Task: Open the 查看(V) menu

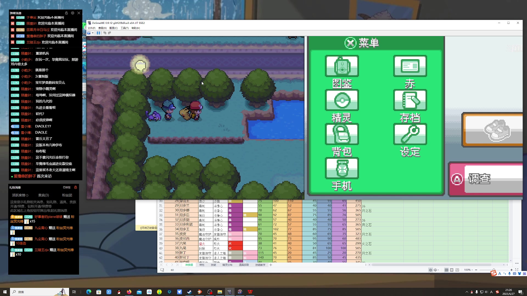Action: 102,28
